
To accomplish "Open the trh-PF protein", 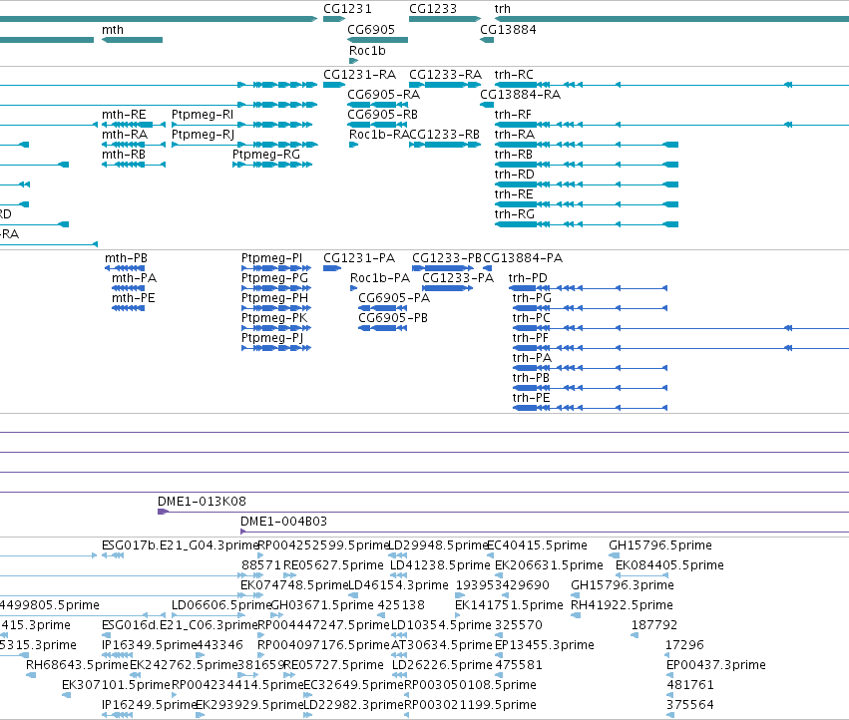I will (x=530, y=338).
